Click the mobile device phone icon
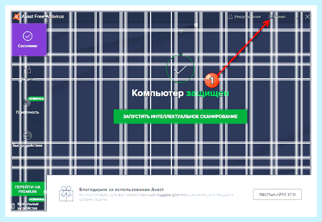 pyautogui.click(x=13, y=206)
